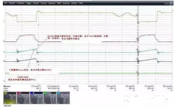Click the P2 freq measurement label
The image size is (175, 108).
(x=53, y=86)
